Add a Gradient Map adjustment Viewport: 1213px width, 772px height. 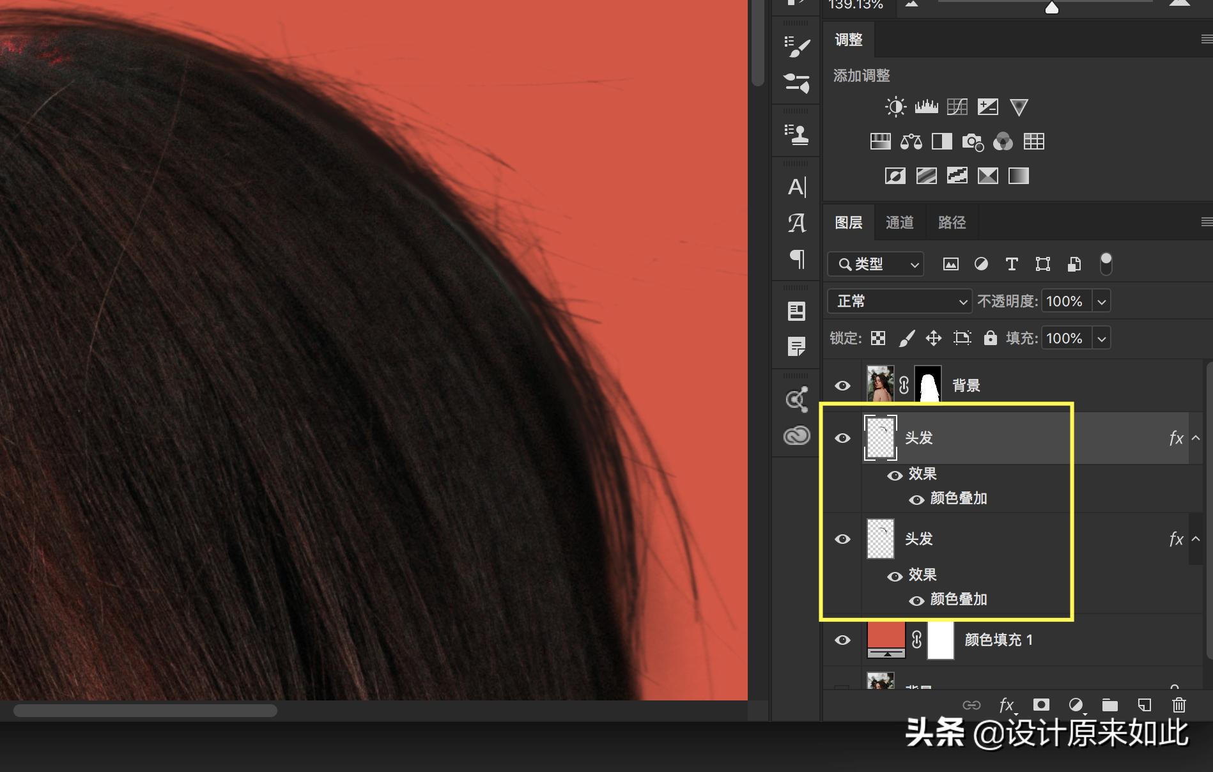pos(1019,176)
